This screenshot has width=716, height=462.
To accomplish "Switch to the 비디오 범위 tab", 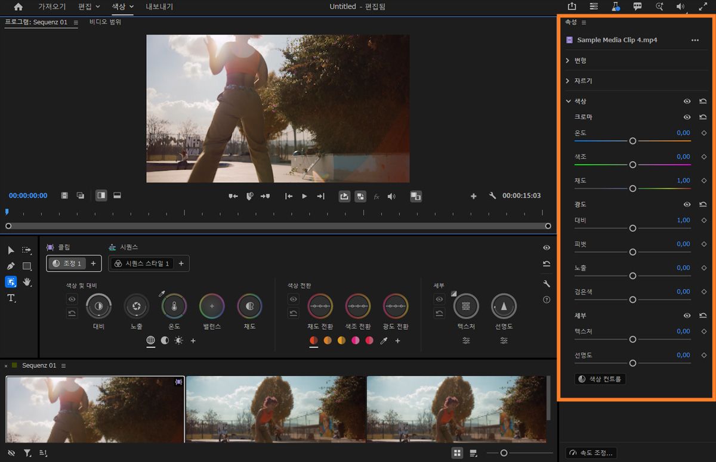I will 105,22.
